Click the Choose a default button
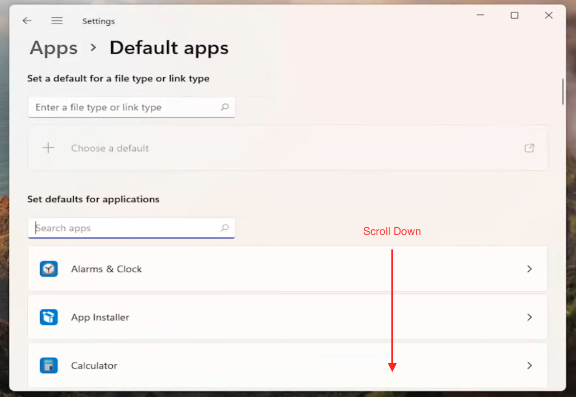Viewport: 576px width, 397px height. tap(288, 148)
